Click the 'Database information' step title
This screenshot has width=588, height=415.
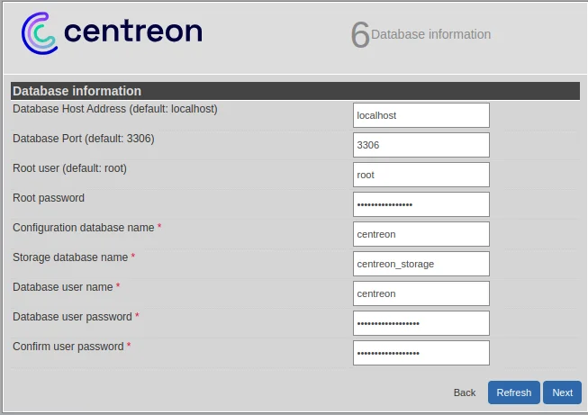430,34
